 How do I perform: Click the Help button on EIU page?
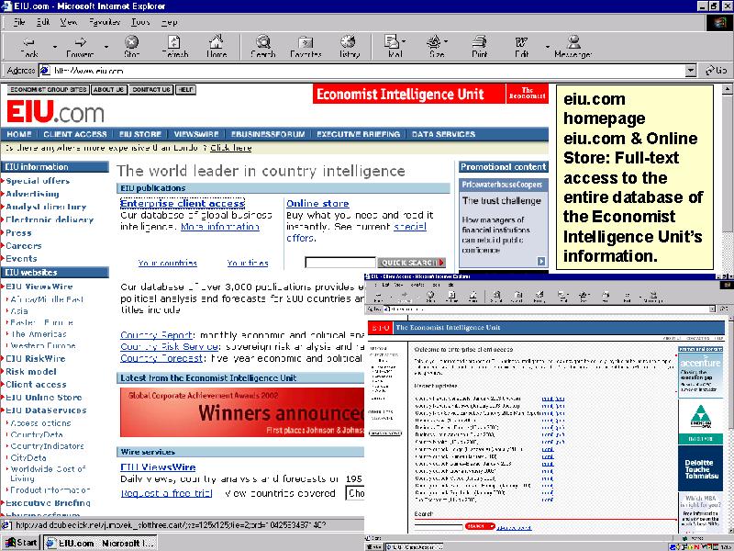pyautogui.click(x=186, y=89)
